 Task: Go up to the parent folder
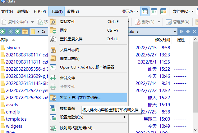[x=17, y=32]
